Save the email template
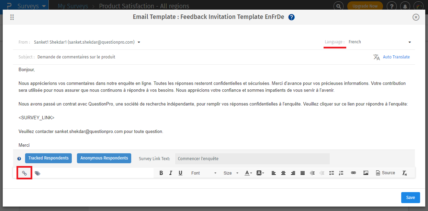 [x=410, y=197]
